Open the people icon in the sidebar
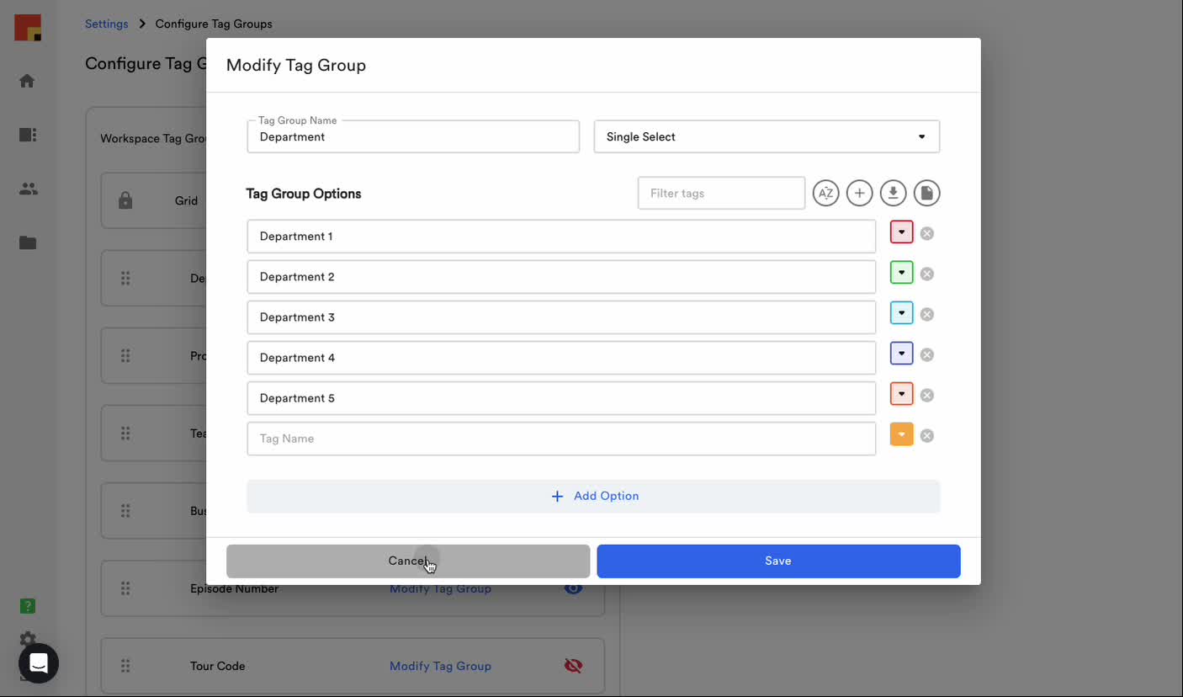Screen dimensions: 1183x697 [28, 189]
